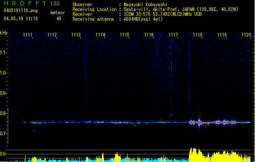Click the 1115 time axis marker
255x162 pixels.
124,35
